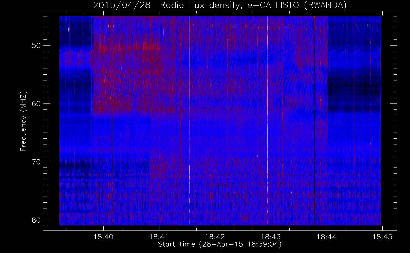Click the 80 MHz frequency tick label
410x253 pixels.
point(37,220)
